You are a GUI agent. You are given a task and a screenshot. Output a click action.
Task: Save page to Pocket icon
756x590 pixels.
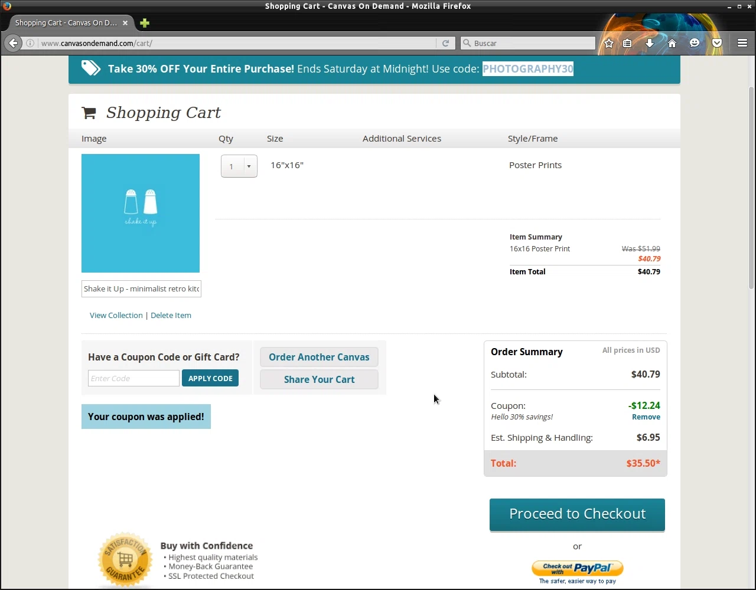(x=717, y=43)
